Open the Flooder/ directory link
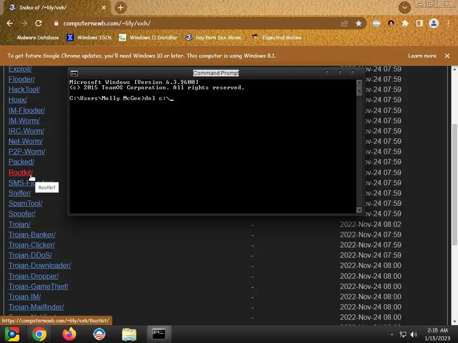Image resolution: width=458 pixels, height=343 pixels. pos(21,79)
